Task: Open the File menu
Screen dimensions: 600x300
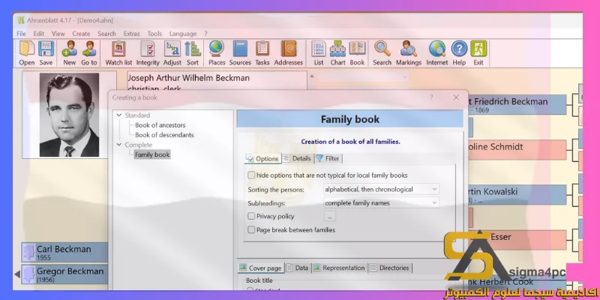Action: tap(22, 34)
